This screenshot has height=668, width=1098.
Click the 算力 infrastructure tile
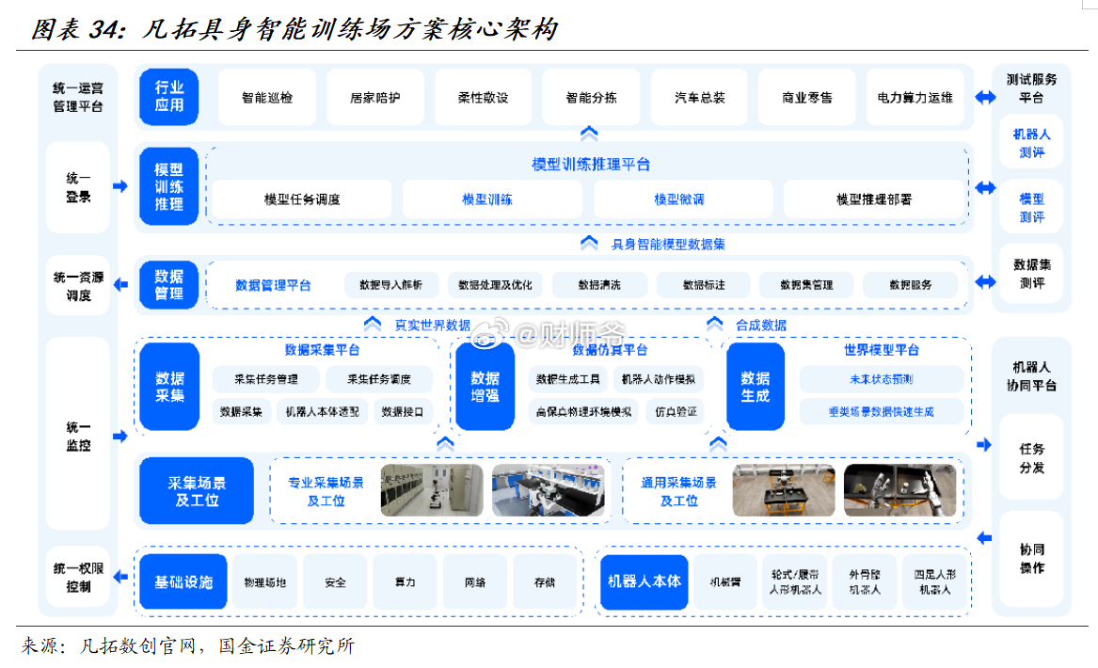tap(405, 581)
